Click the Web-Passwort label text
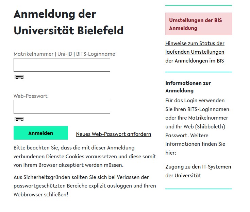This screenshot has width=250, height=212. [31, 96]
